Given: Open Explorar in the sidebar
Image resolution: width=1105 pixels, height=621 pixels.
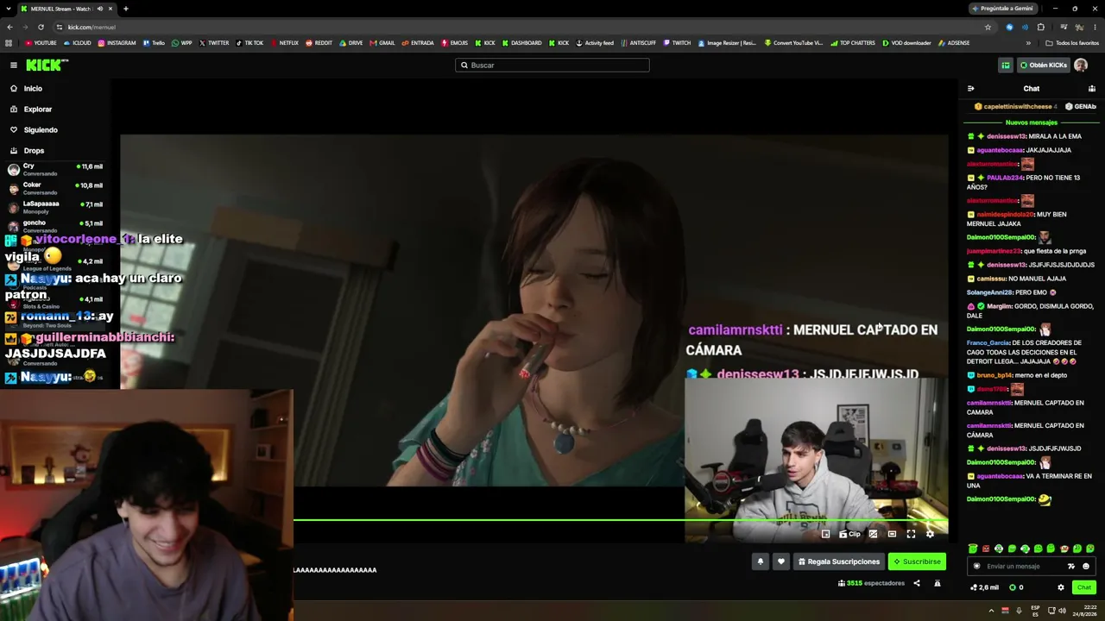Looking at the screenshot, I should pos(37,109).
